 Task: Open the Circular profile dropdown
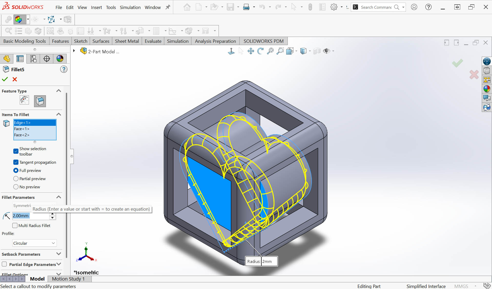[x=34, y=243]
